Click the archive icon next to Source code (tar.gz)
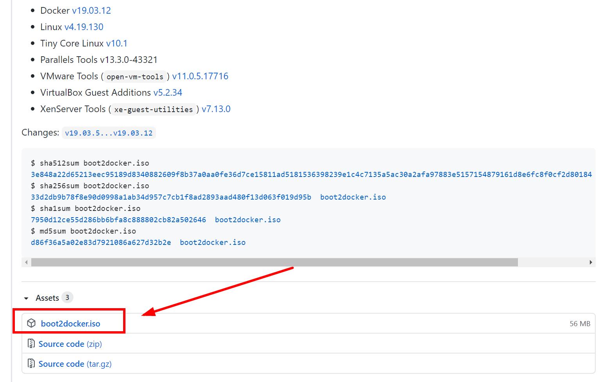The image size is (609, 382). tap(31, 363)
